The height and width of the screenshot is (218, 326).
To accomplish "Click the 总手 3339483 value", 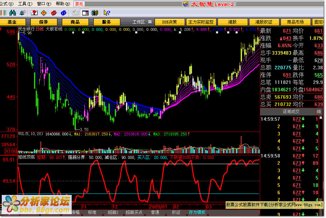I will click(x=282, y=53).
